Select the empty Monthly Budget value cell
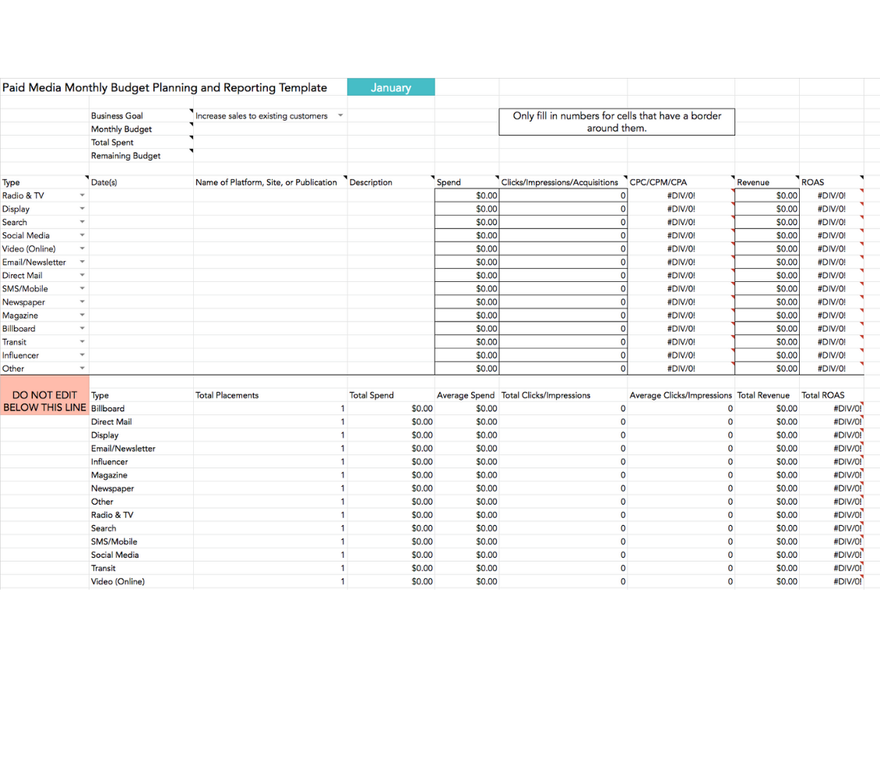The width and height of the screenshot is (880, 779). (269, 129)
